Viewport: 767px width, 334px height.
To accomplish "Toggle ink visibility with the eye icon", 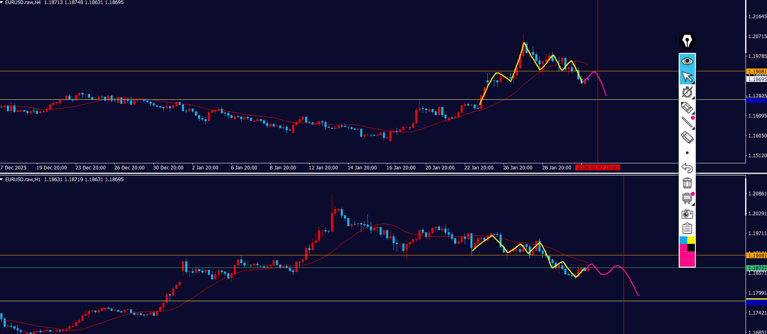I will pyautogui.click(x=687, y=61).
